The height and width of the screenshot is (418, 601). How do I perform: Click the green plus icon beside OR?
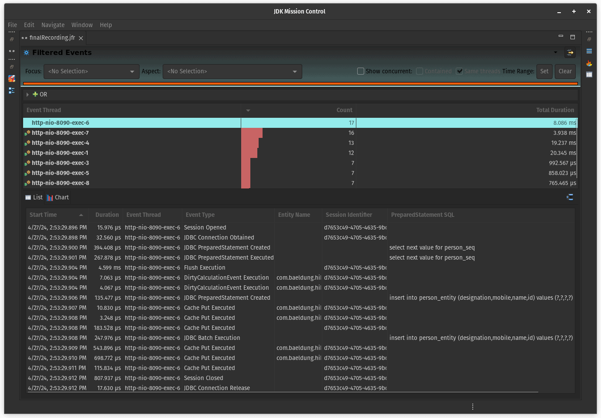point(35,94)
